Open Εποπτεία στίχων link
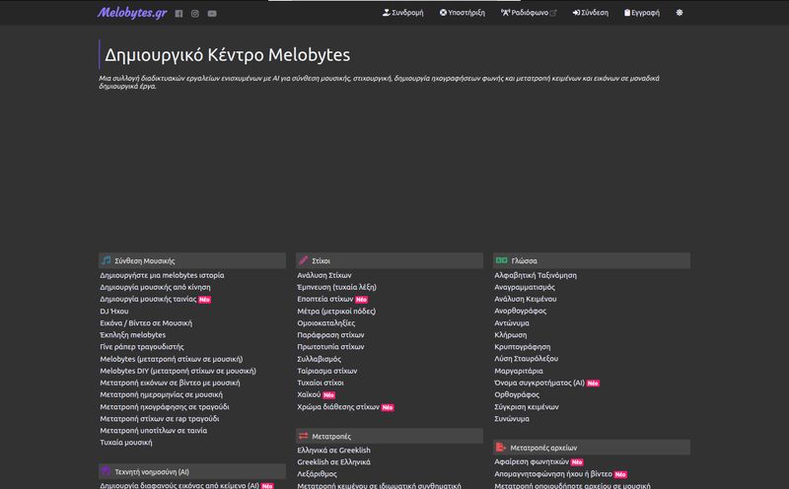The image size is (789, 489). click(325, 299)
